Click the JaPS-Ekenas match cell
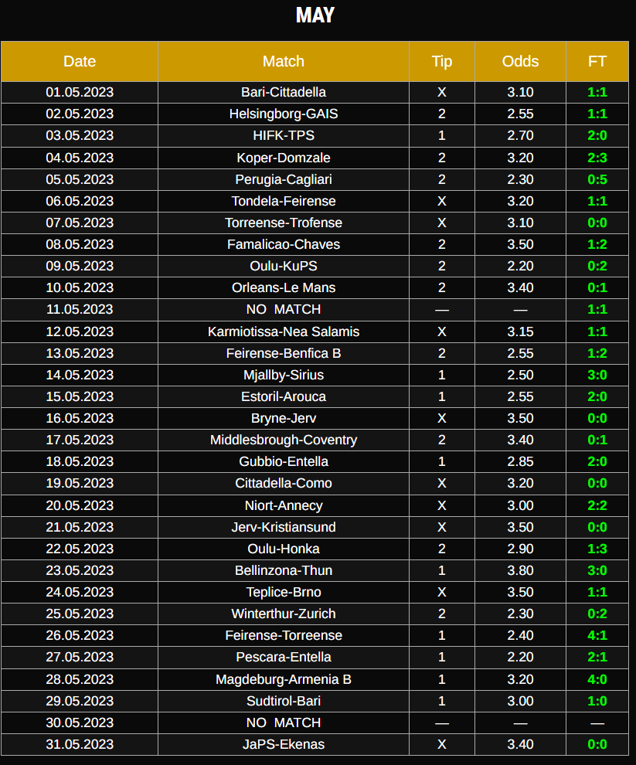The height and width of the screenshot is (765, 636). [284, 744]
